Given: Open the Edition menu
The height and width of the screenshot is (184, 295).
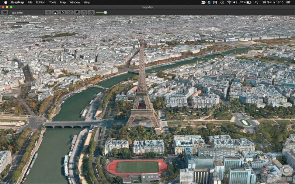Looking at the screenshot, I should click(41, 2).
